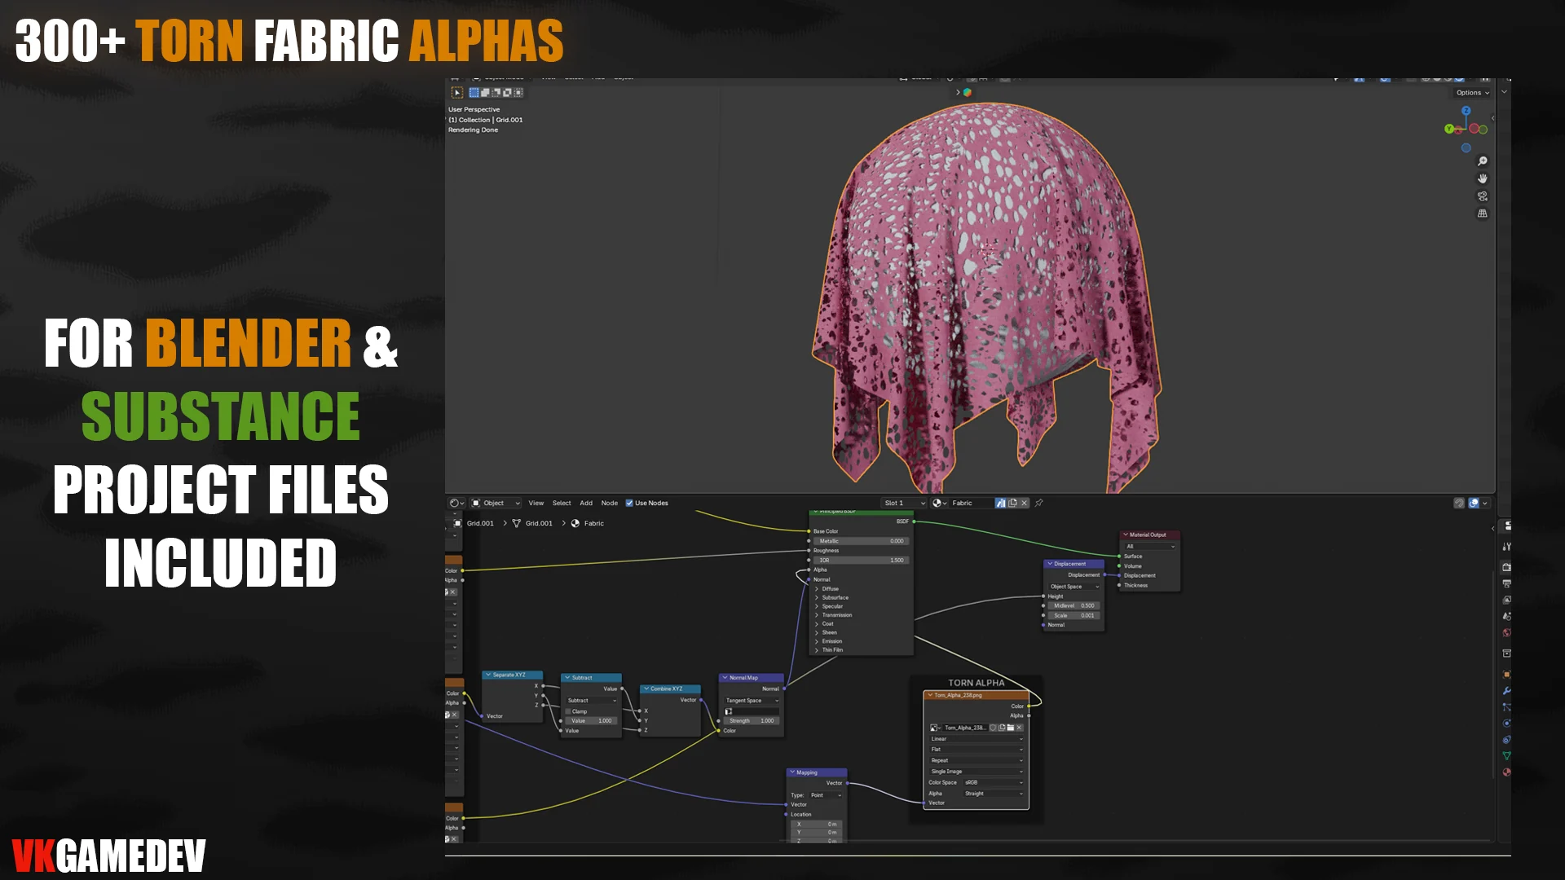Click the colorful material sphere icon in viewport
Viewport: 1565px width, 880px height.
(x=968, y=93)
